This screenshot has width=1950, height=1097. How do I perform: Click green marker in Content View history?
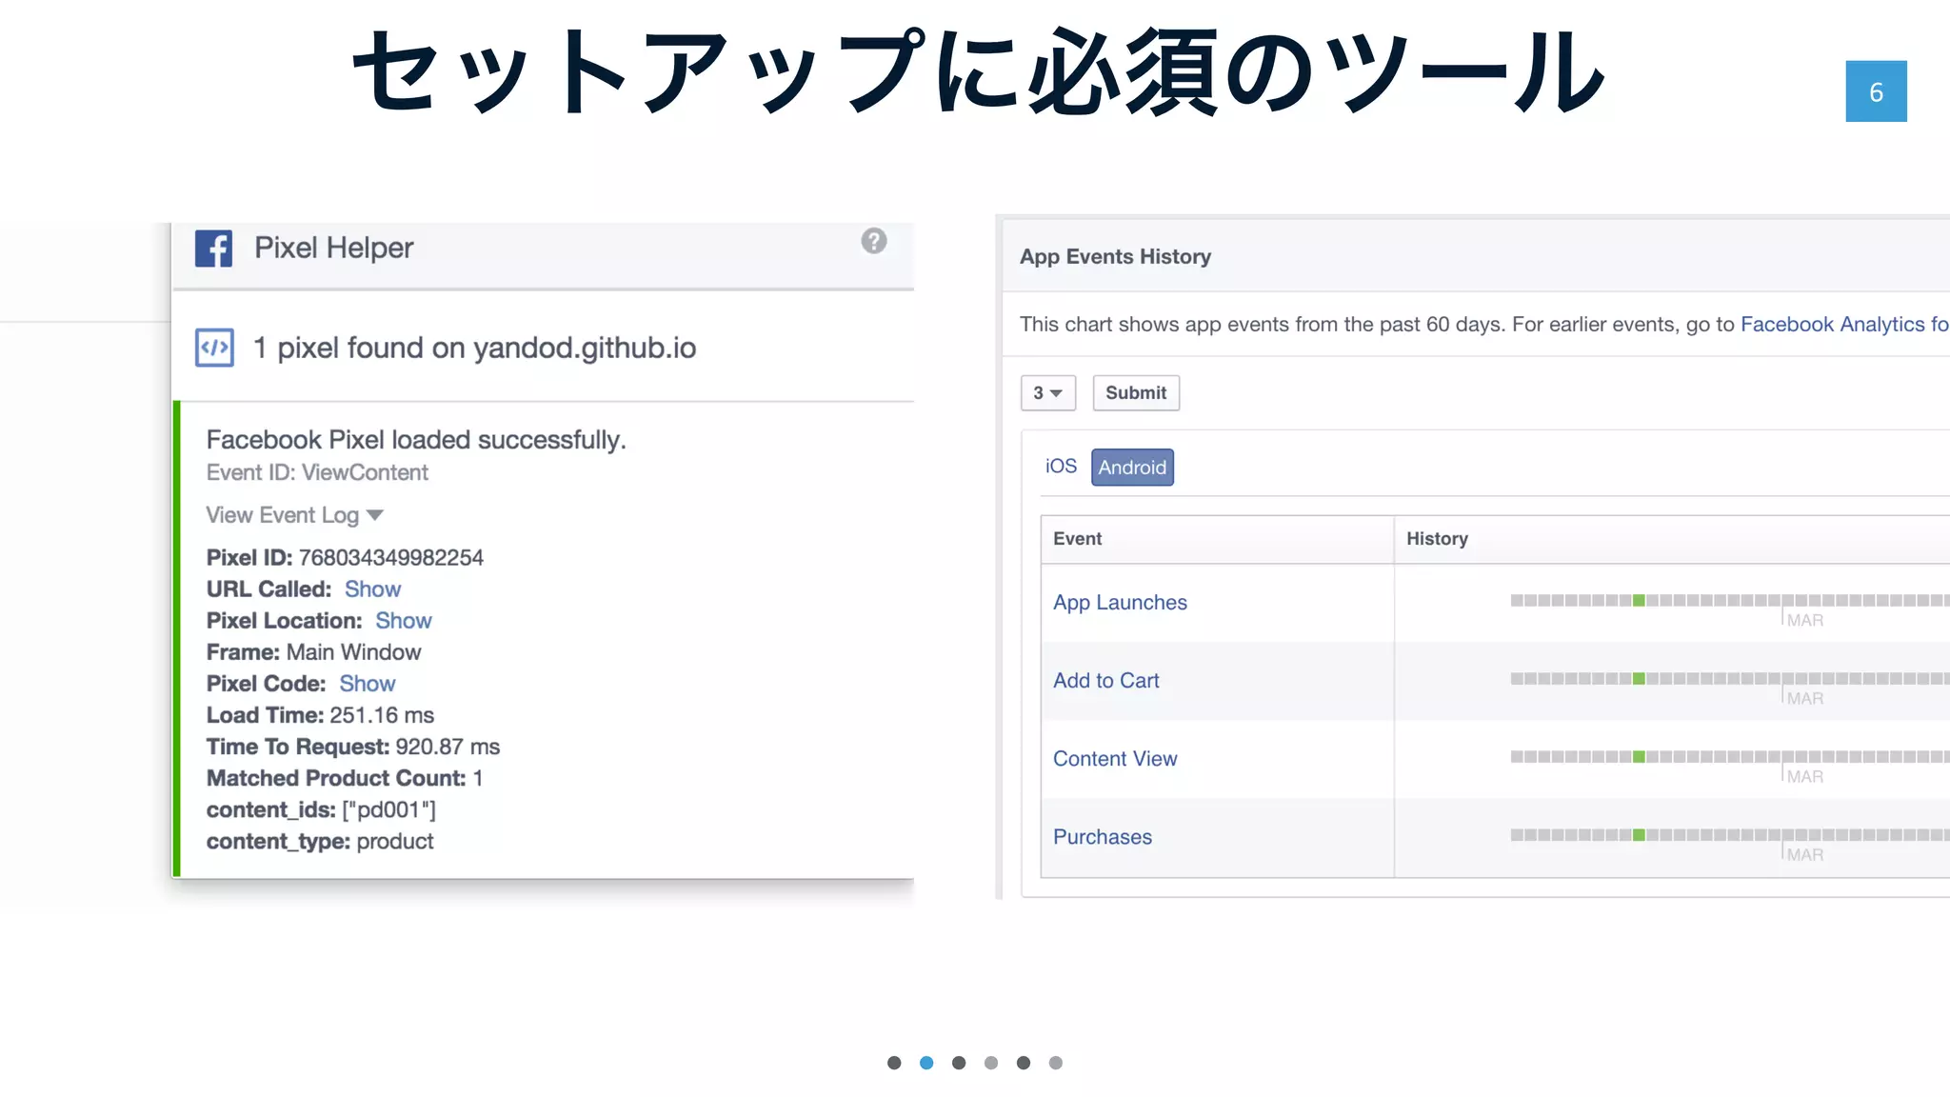1639,757
